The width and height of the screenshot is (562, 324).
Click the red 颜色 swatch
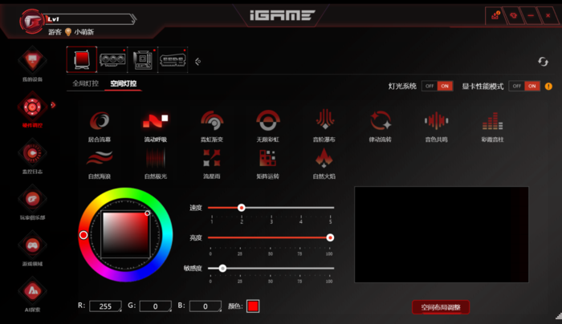pyautogui.click(x=253, y=306)
